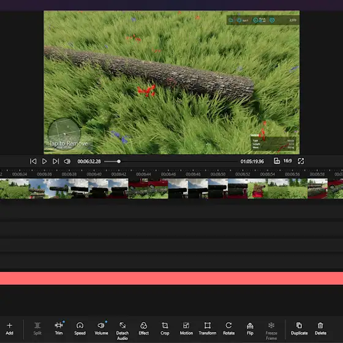Screen dimensions: 343x343
Task: Open the Trim tool
Action: (59, 328)
